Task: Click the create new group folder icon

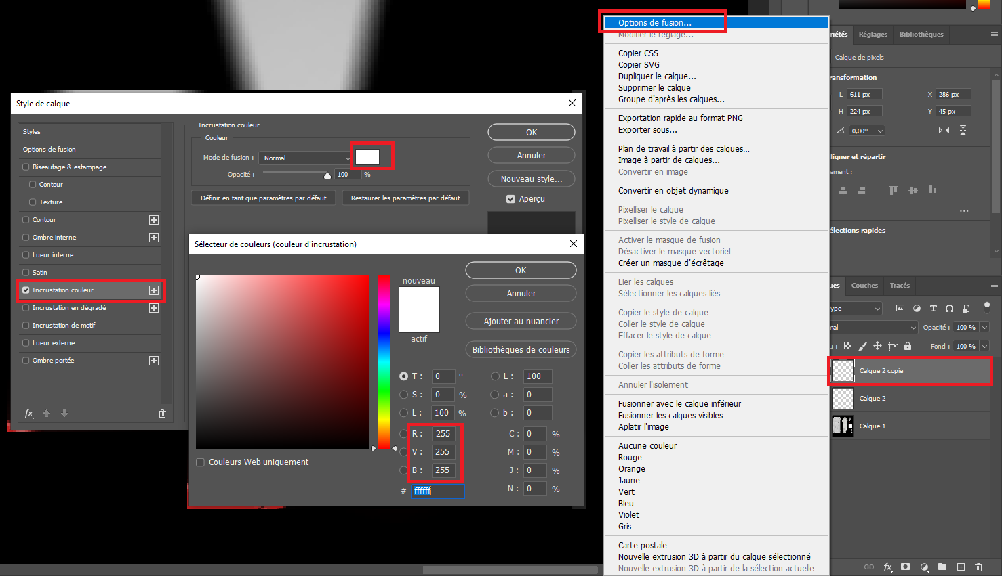Action: click(x=942, y=567)
